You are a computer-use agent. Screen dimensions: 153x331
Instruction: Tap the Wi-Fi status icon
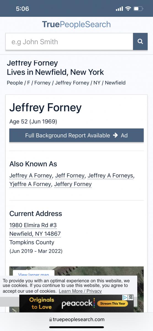pos(128,9)
